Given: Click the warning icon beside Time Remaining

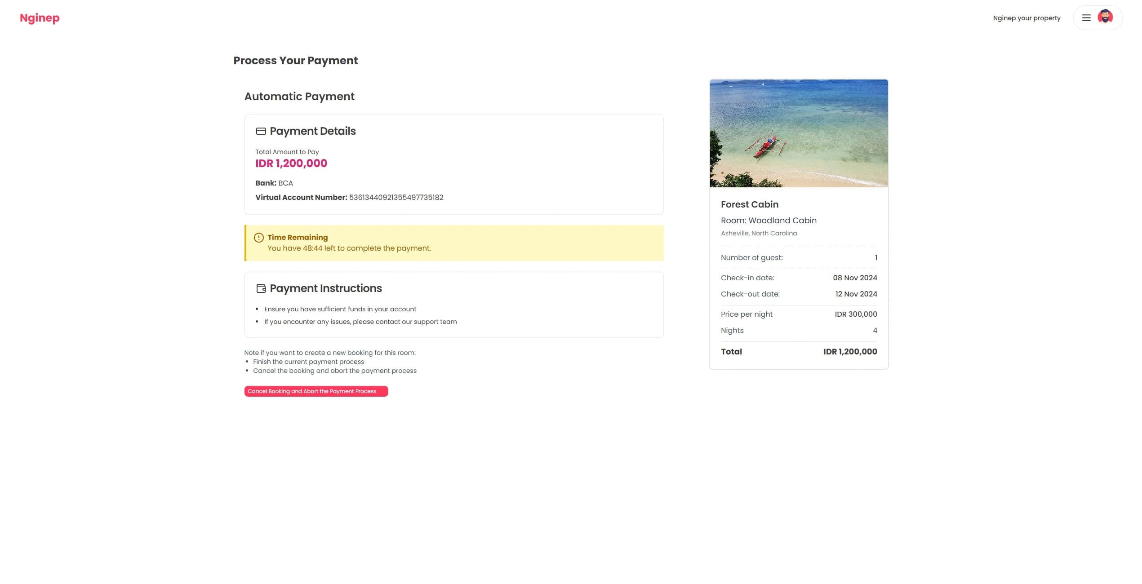Looking at the screenshot, I should tap(259, 238).
